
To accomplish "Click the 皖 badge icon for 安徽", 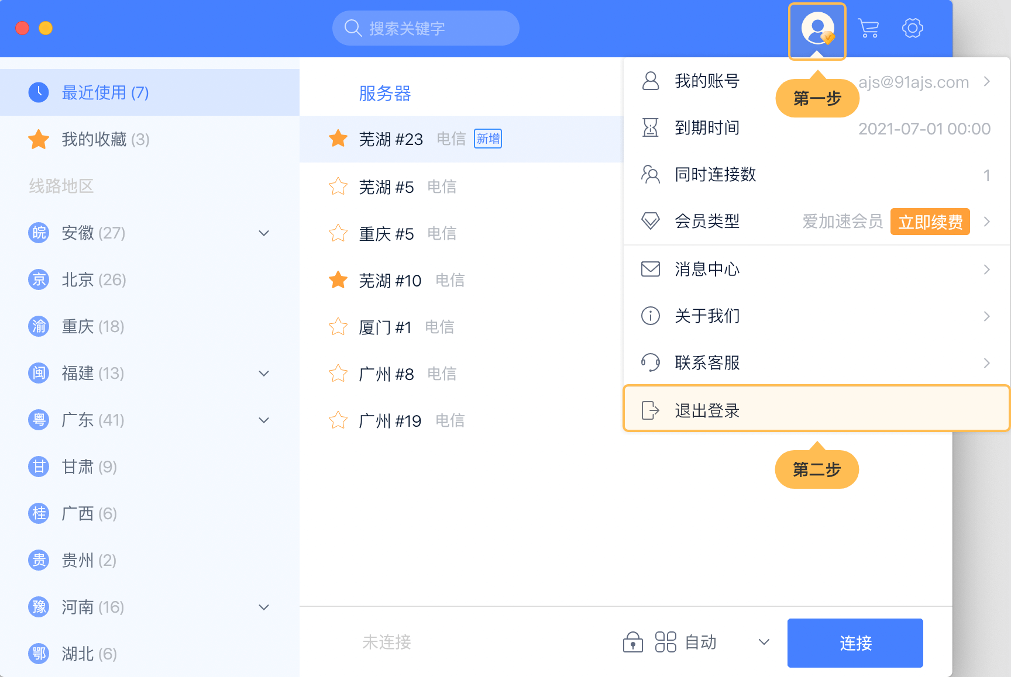I will tap(39, 233).
